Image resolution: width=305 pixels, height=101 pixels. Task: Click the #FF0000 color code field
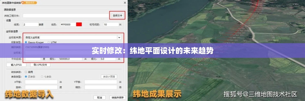click(68, 24)
